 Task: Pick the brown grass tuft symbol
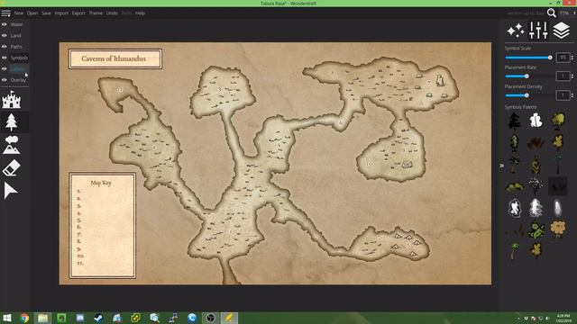point(536,142)
